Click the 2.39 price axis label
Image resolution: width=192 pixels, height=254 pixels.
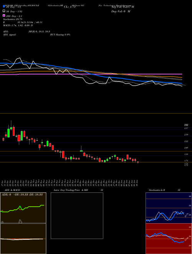click(186, 135)
